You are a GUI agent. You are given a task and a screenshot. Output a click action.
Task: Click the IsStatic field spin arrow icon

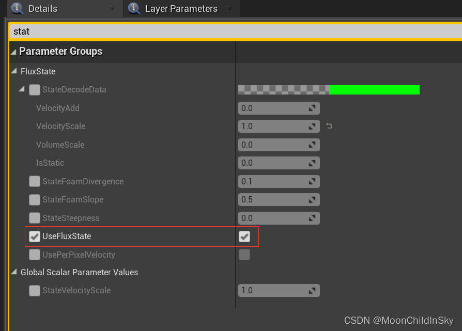point(312,163)
